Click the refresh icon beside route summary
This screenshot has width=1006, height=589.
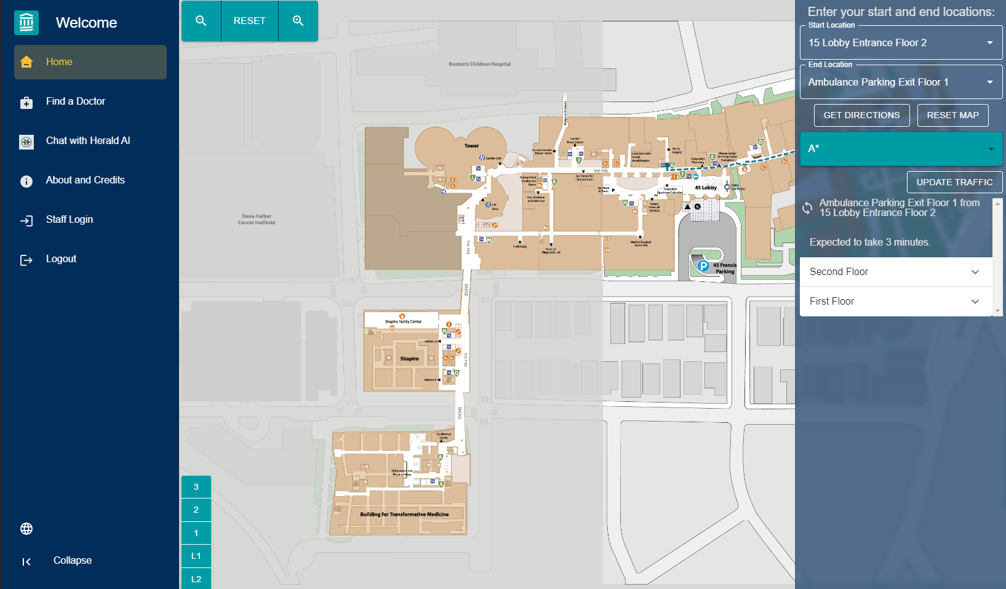tap(807, 208)
